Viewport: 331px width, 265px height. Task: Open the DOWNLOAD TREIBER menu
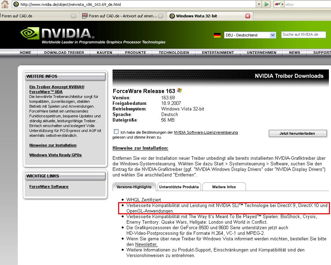[x=64, y=53]
